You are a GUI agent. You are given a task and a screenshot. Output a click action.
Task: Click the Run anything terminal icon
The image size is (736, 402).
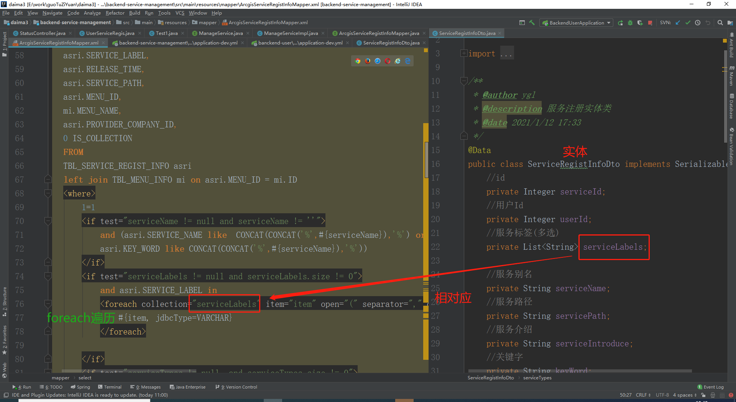click(522, 23)
